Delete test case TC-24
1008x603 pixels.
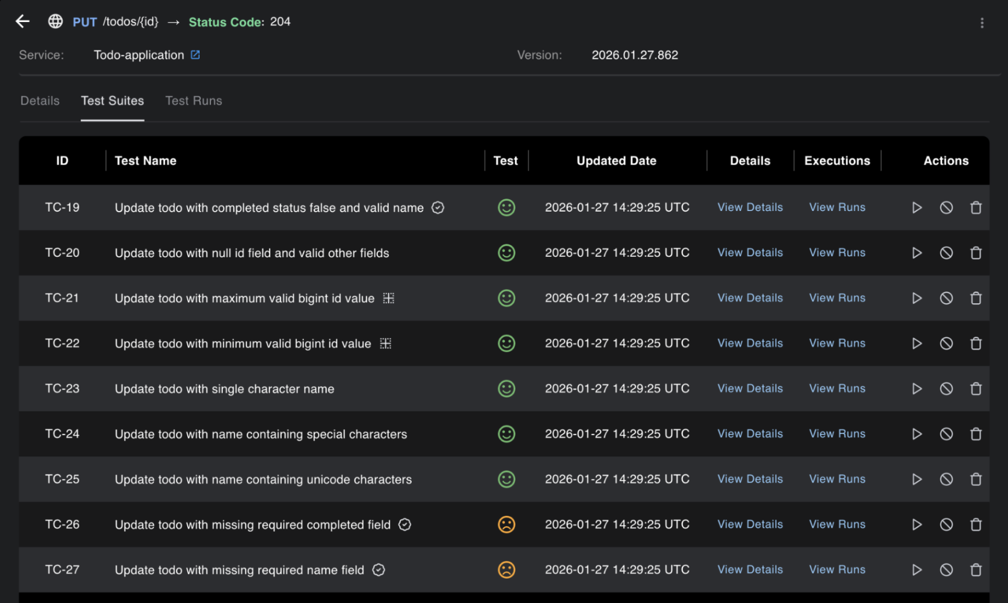tap(976, 434)
